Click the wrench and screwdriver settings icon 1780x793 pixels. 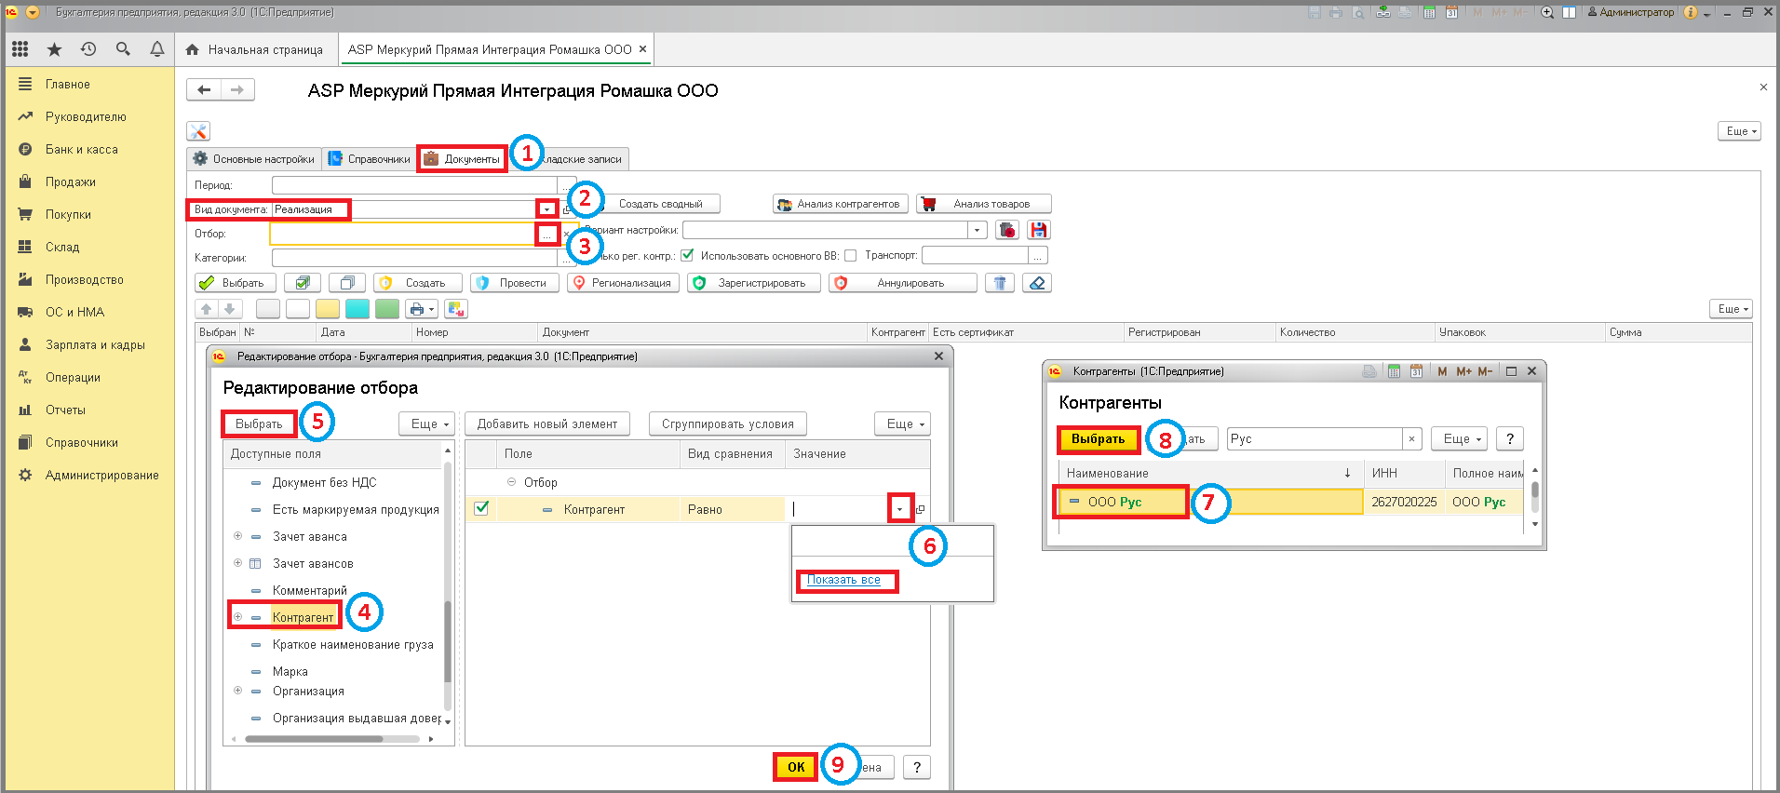pos(198,131)
